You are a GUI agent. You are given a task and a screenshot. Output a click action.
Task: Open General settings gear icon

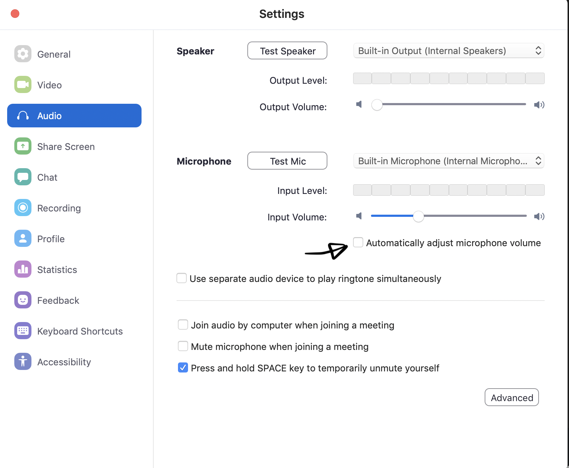coord(23,54)
